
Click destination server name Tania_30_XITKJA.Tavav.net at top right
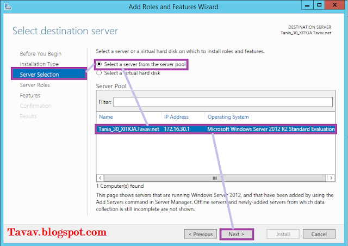pos(306,33)
